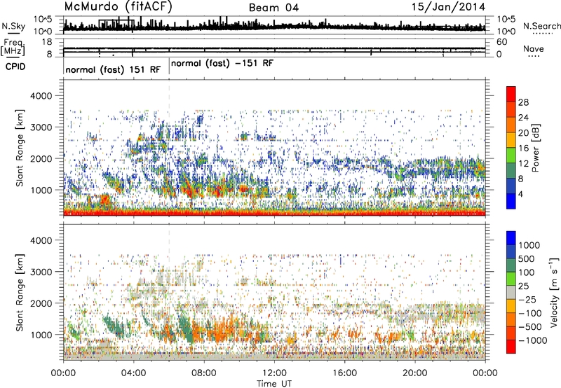561x388 pixels.
Task: Click the 'Velocity [m s-1]' color bar label
Action: pos(554,292)
